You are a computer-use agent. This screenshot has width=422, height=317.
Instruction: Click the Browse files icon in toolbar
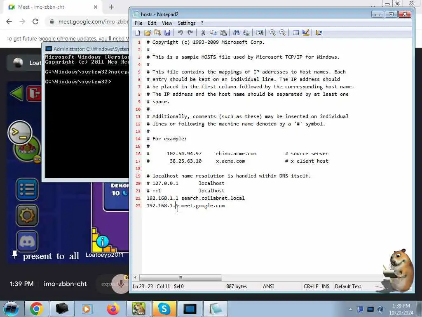(157, 33)
